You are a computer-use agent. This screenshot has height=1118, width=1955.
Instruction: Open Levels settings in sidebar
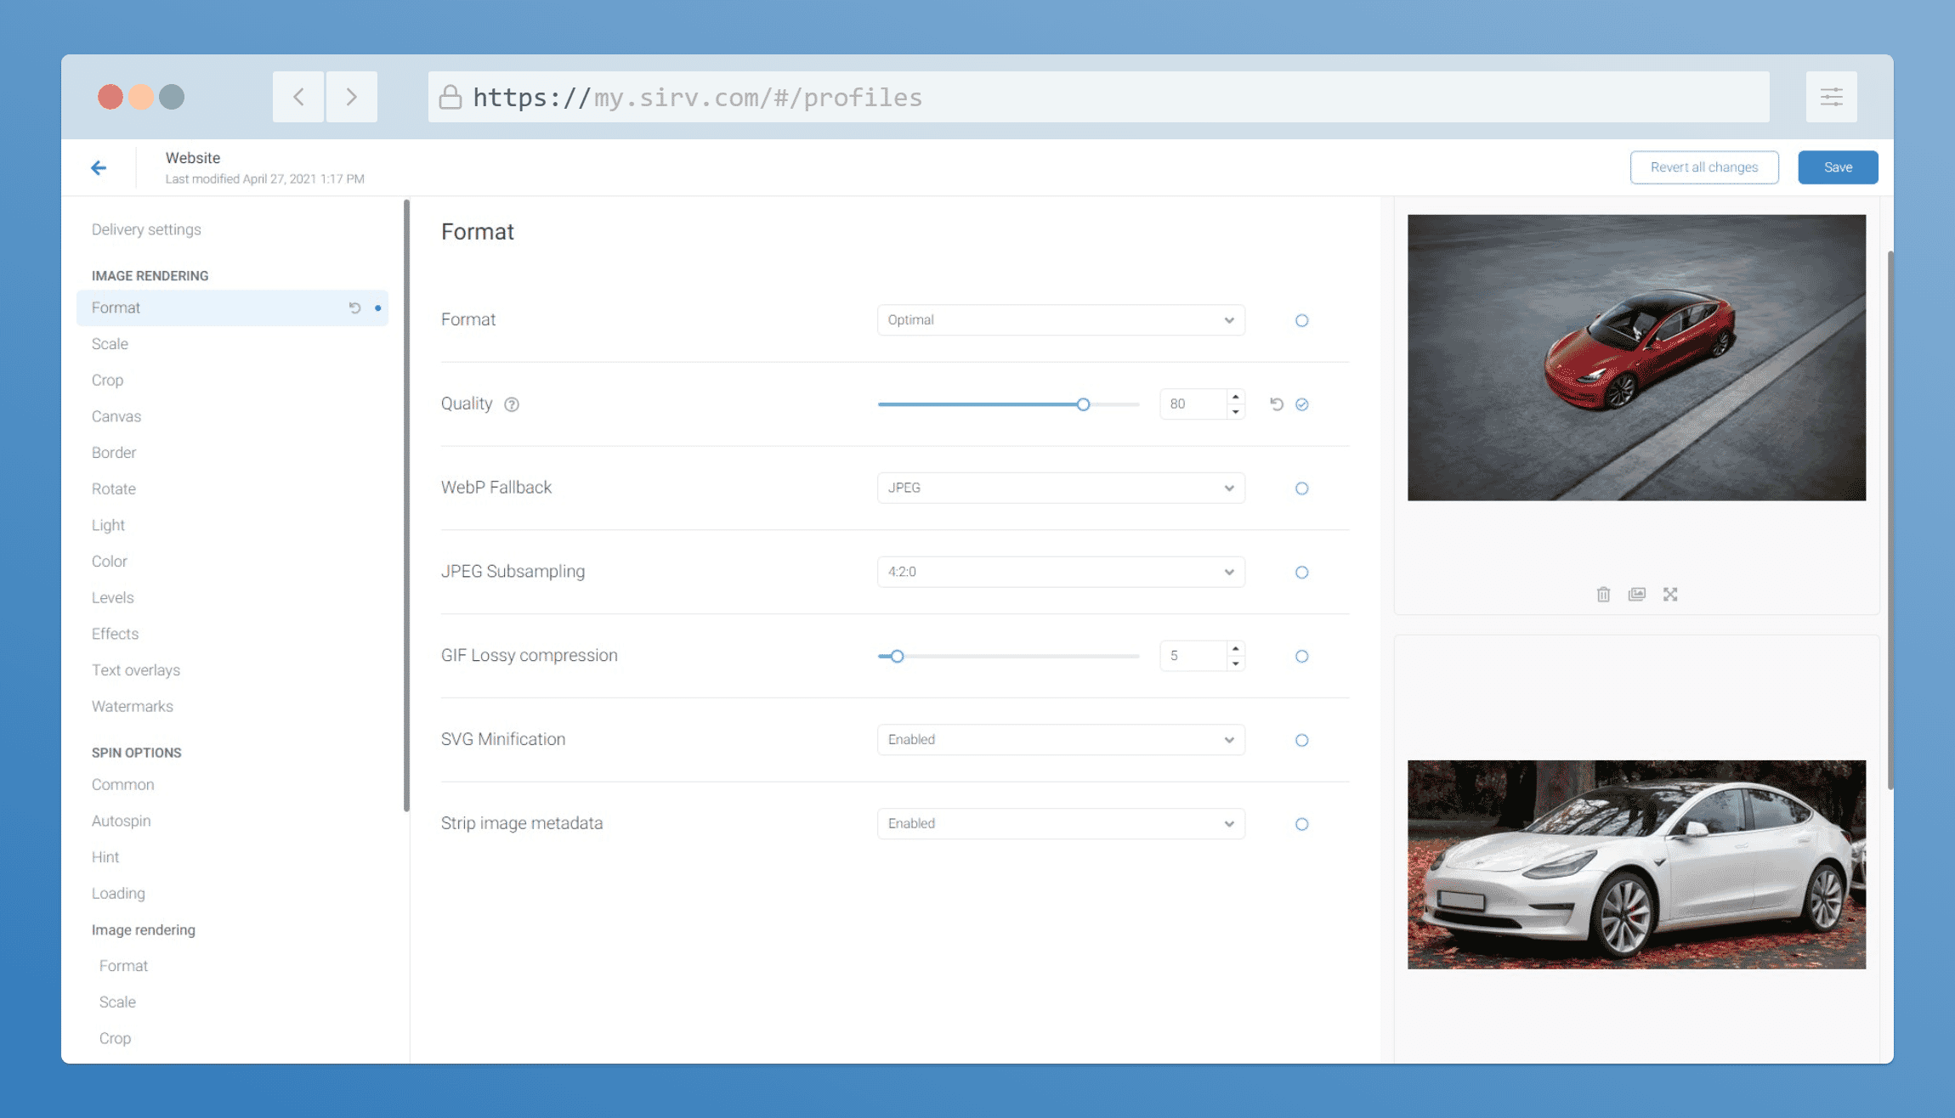click(113, 598)
